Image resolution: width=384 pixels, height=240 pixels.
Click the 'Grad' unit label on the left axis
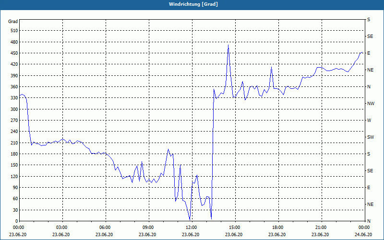click(13, 22)
